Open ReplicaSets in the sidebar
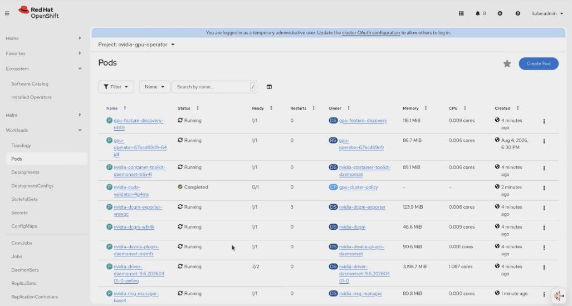The image size is (572, 306). click(x=24, y=283)
